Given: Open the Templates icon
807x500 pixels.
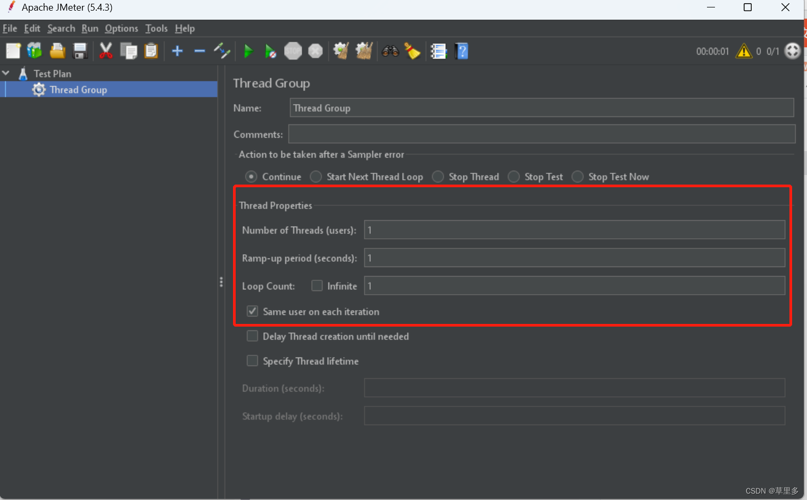Looking at the screenshot, I should (35, 51).
